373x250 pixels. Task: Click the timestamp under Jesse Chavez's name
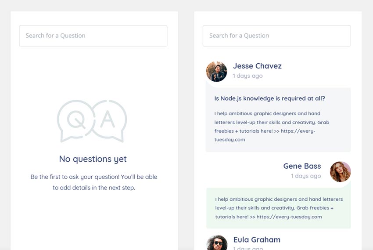click(x=247, y=76)
